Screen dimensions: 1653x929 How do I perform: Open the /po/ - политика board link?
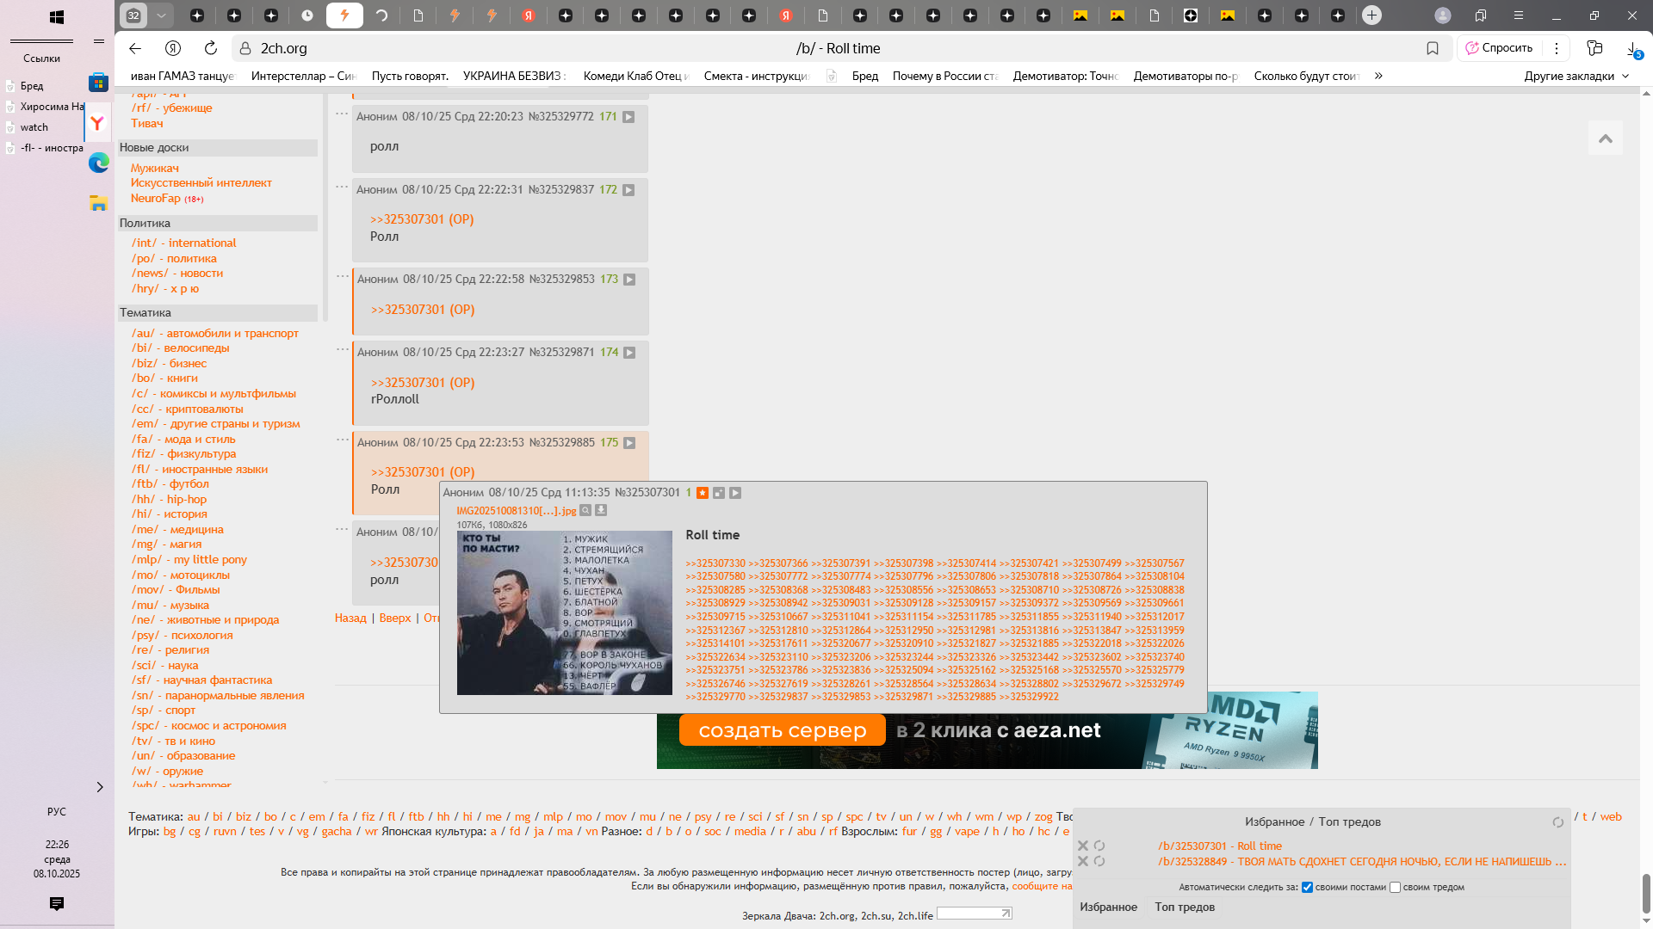174,258
